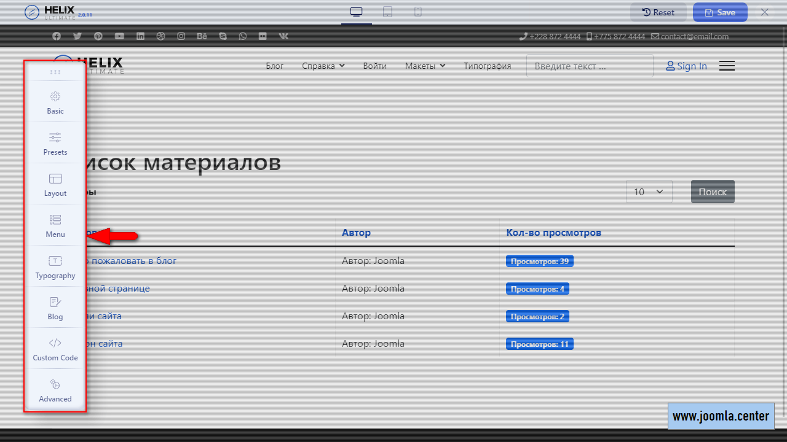Click the Блог menu item
The image size is (787, 442).
(x=275, y=66)
